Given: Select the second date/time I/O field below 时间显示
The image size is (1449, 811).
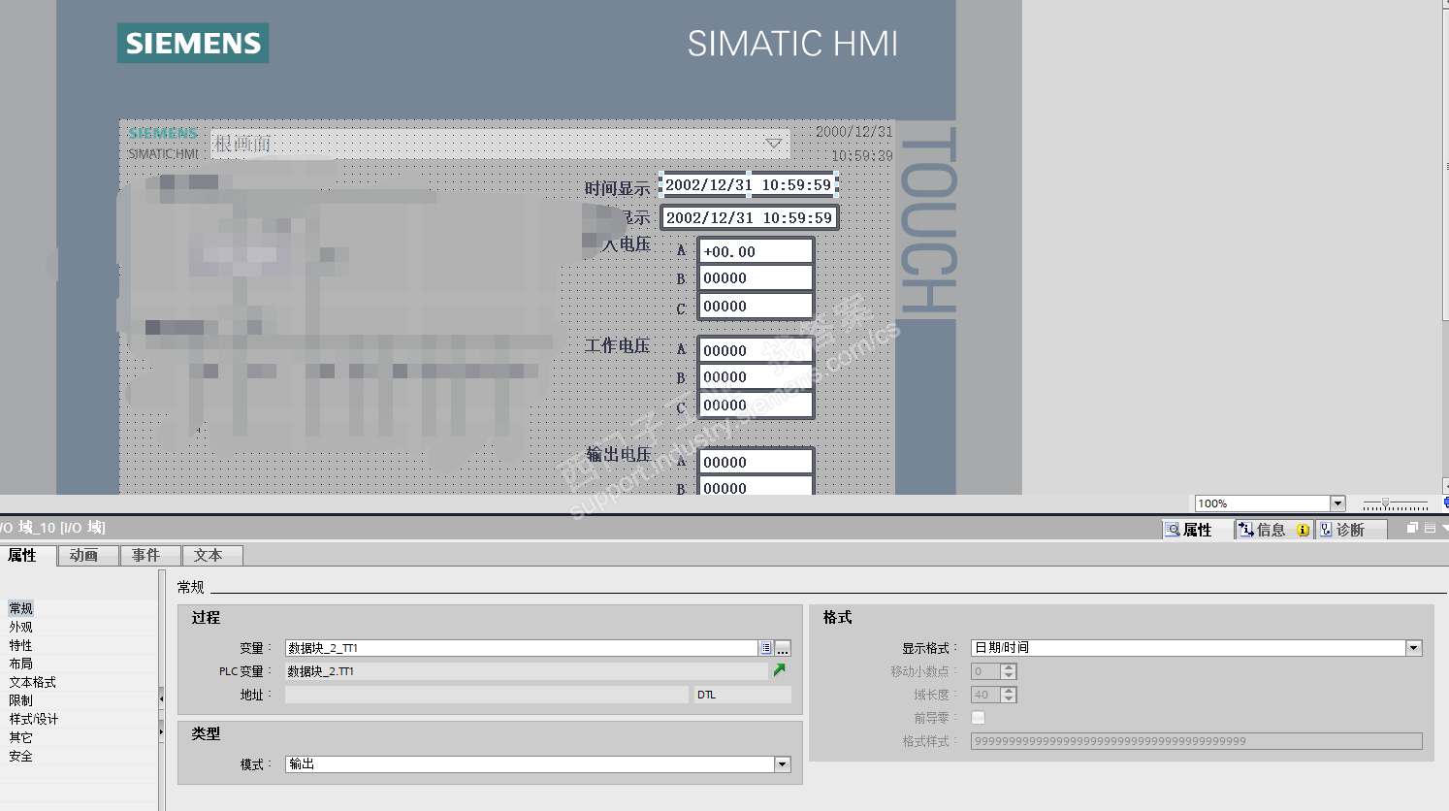Looking at the screenshot, I should click(x=749, y=217).
